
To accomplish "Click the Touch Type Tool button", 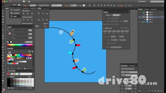I will [128, 69].
